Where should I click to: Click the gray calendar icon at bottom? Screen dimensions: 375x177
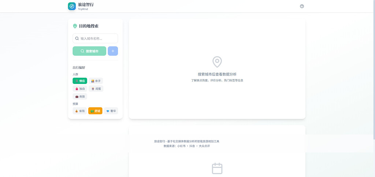click(217, 169)
